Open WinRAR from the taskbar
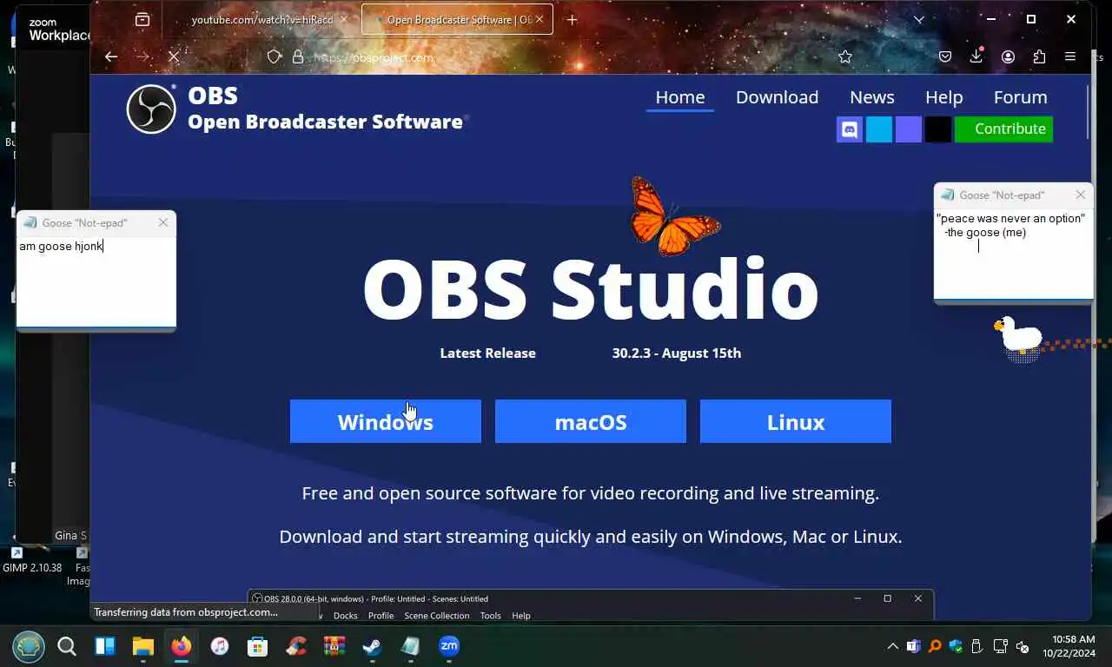Image resolution: width=1112 pixels, height=667 pixels. point(334,646)
